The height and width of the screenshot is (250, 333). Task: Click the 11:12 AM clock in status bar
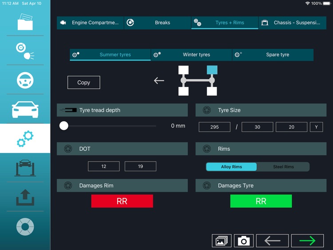(x=10, y=4)
